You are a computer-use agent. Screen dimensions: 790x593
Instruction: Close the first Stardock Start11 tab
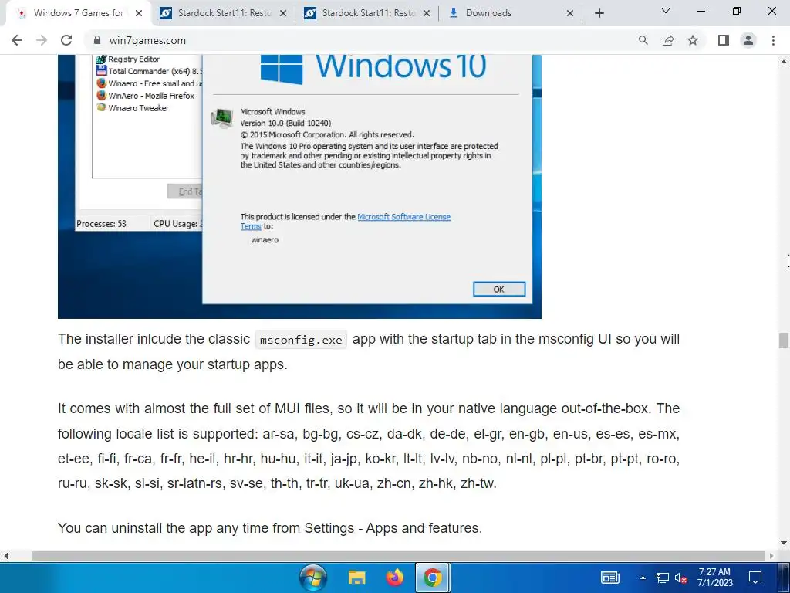click(x=283, y=13)
